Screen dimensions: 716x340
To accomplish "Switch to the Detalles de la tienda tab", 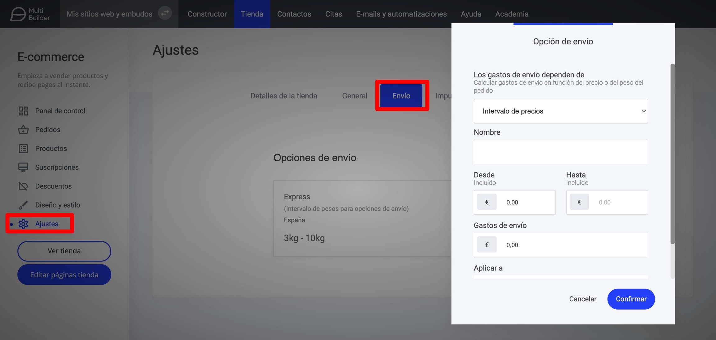I will (x=284, y=96).
